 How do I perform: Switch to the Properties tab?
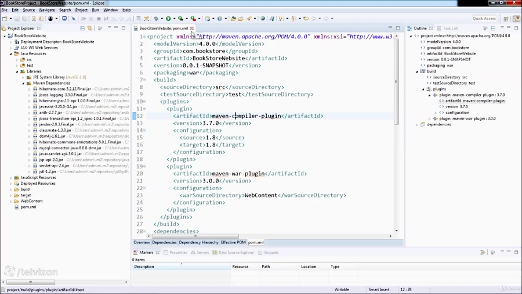click(x=175, y=253)
